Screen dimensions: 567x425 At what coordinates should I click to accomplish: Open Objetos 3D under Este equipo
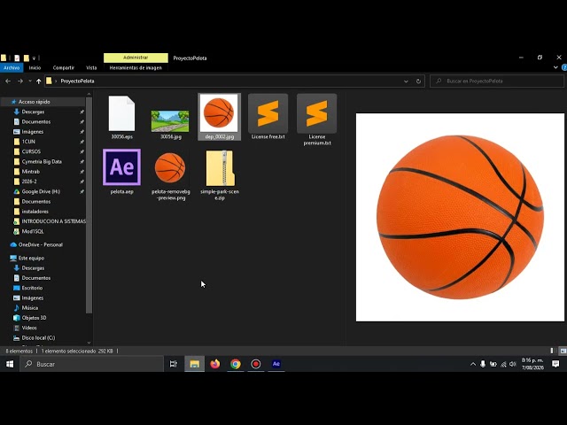tap(34, 318)
